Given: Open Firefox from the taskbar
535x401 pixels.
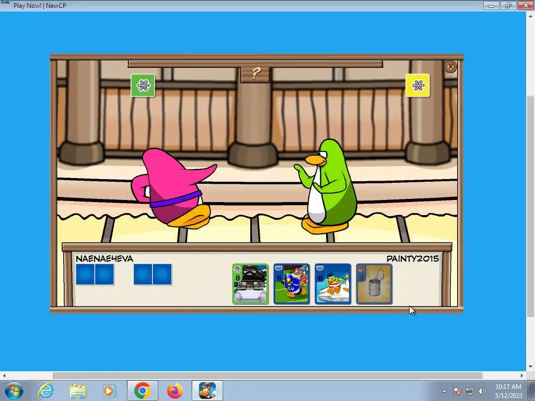Looking at the screenshot, I should click(x=175, y=391).
